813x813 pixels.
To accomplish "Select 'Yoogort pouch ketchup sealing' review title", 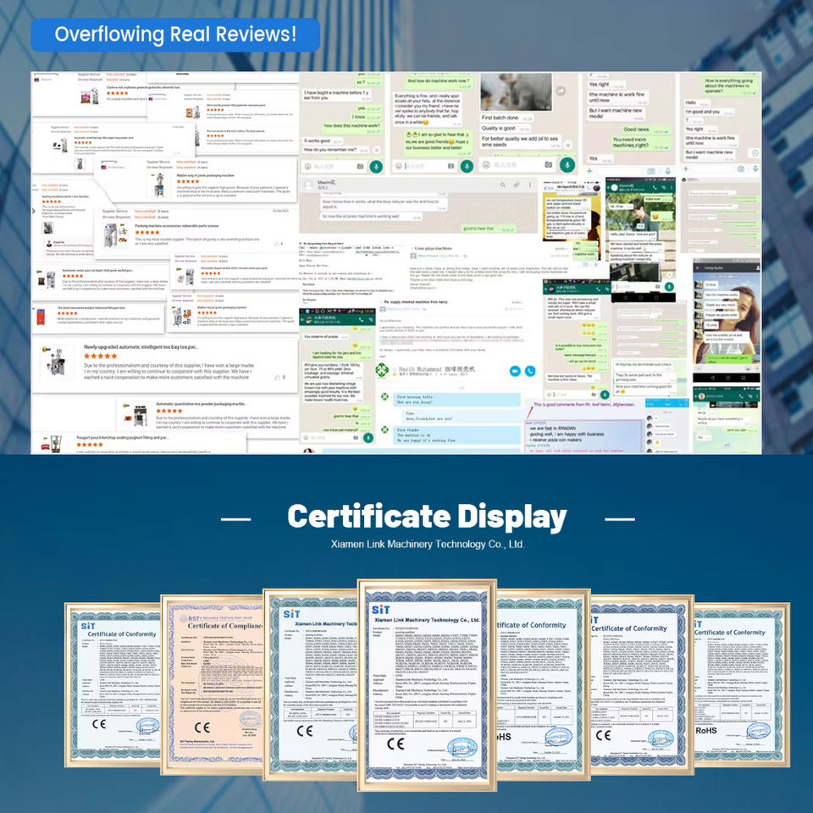I will pyautogui.click(x=122, y=438).
